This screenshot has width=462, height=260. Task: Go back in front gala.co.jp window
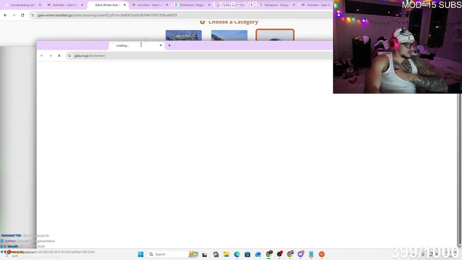pyautogui.click(x=42, y=56)
